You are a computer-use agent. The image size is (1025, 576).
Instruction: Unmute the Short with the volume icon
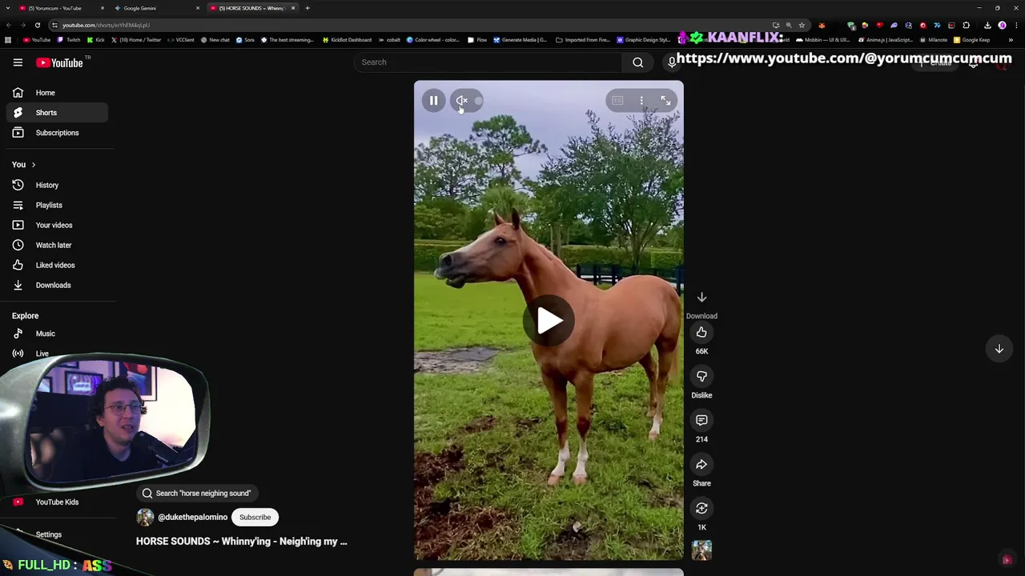(462, 100)
